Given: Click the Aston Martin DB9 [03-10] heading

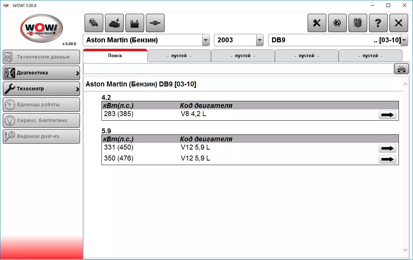Looking at the screenshot, I should pos(141,84).
